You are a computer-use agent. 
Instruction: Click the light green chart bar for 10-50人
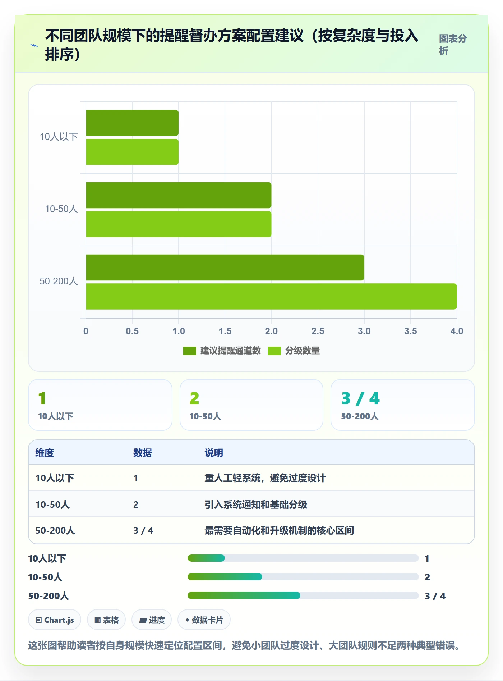[x=179, y=224]
